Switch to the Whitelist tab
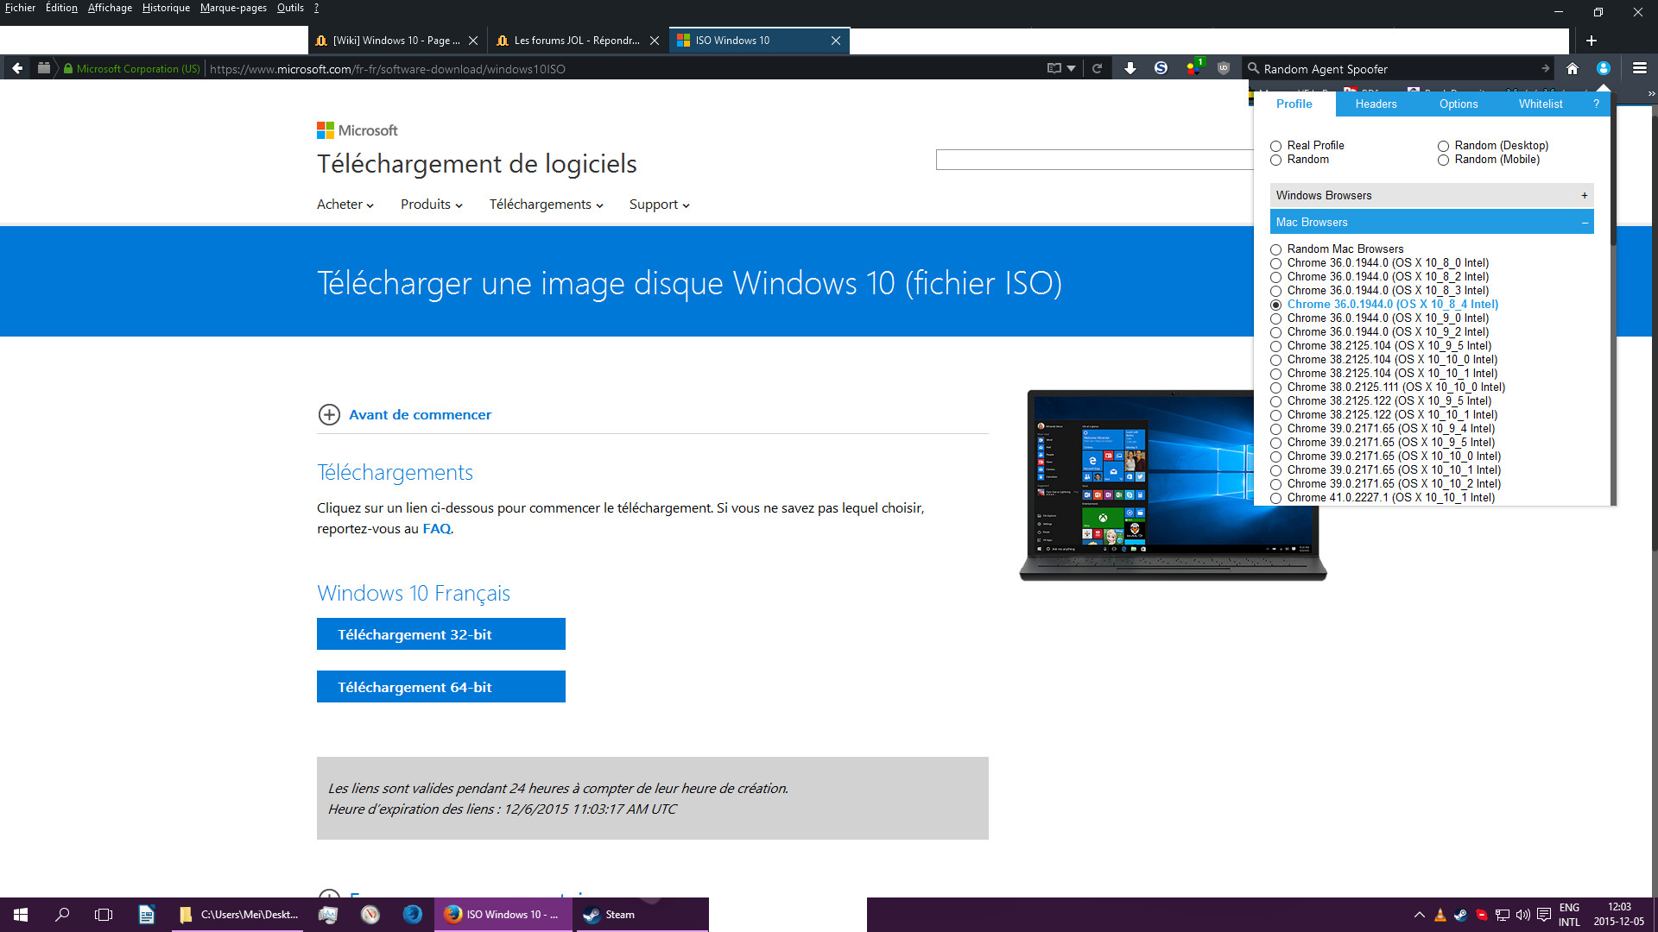This screenshot has width=1658, height=932. click(1541, 104)
